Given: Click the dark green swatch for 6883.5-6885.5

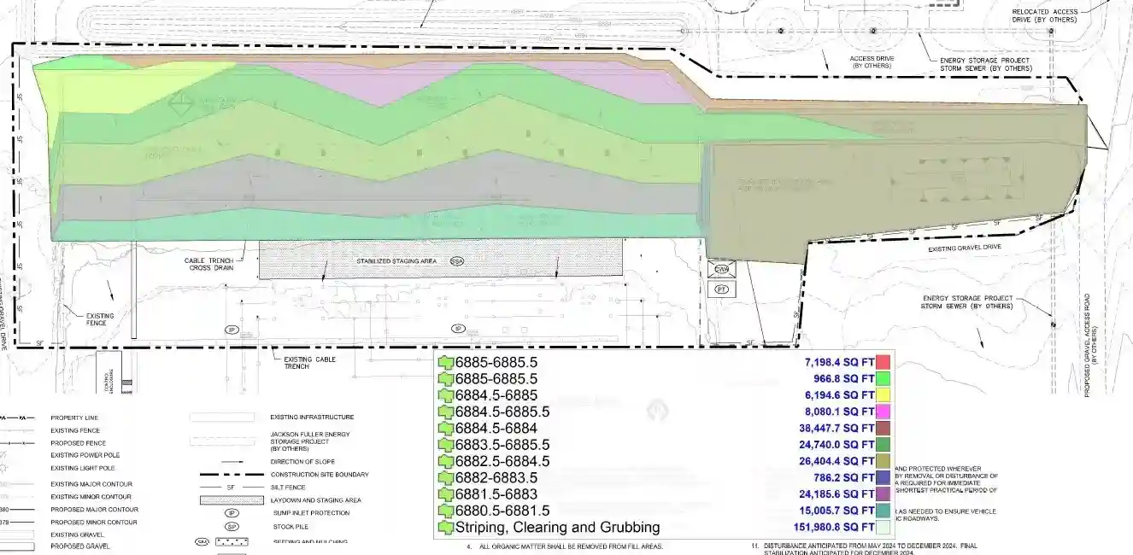Looking at the screenshot, I should (884, 445).
